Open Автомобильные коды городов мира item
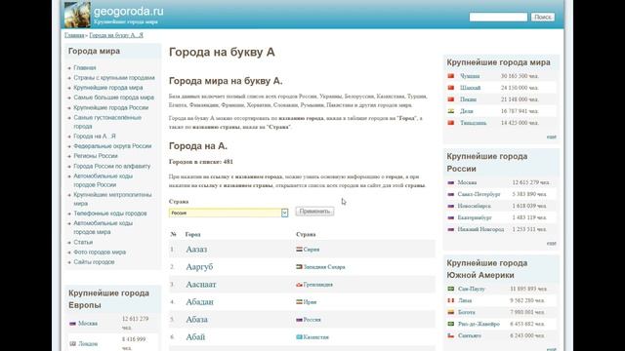Screen dimensions: 625x351 (x=103, y=227)
